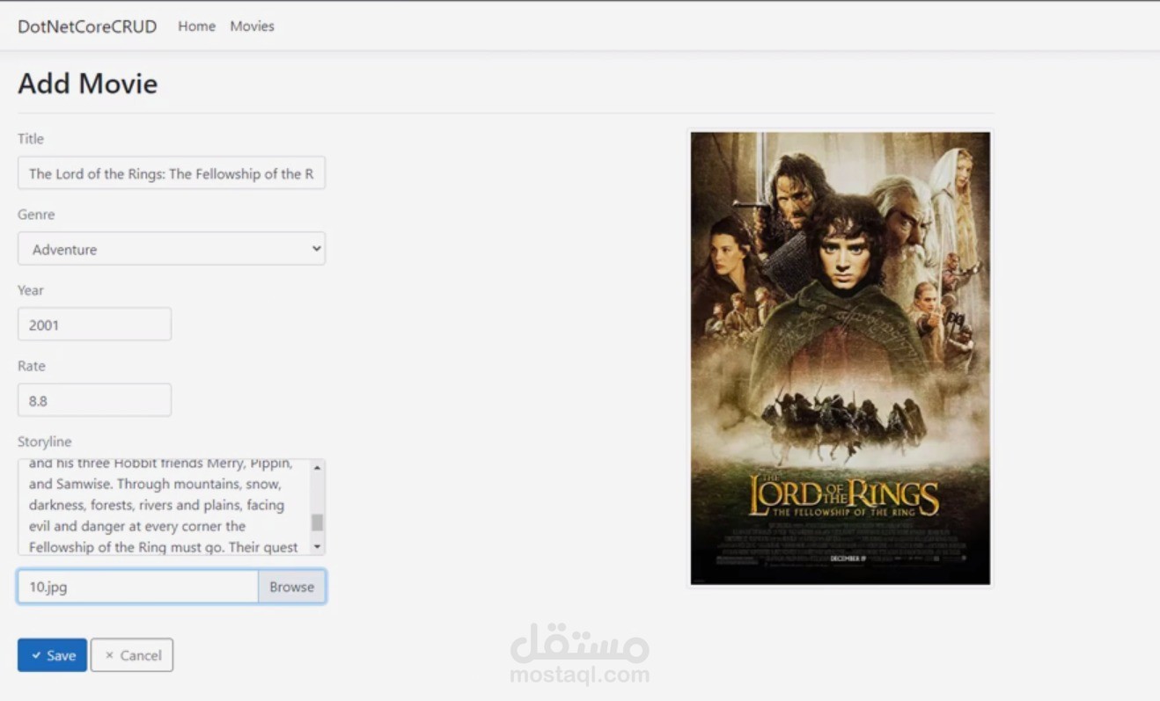This screenshot has width=1160, height=701.
Task: Click the Storyline scrollbar thumb
Action: click(x=318, y=522)
